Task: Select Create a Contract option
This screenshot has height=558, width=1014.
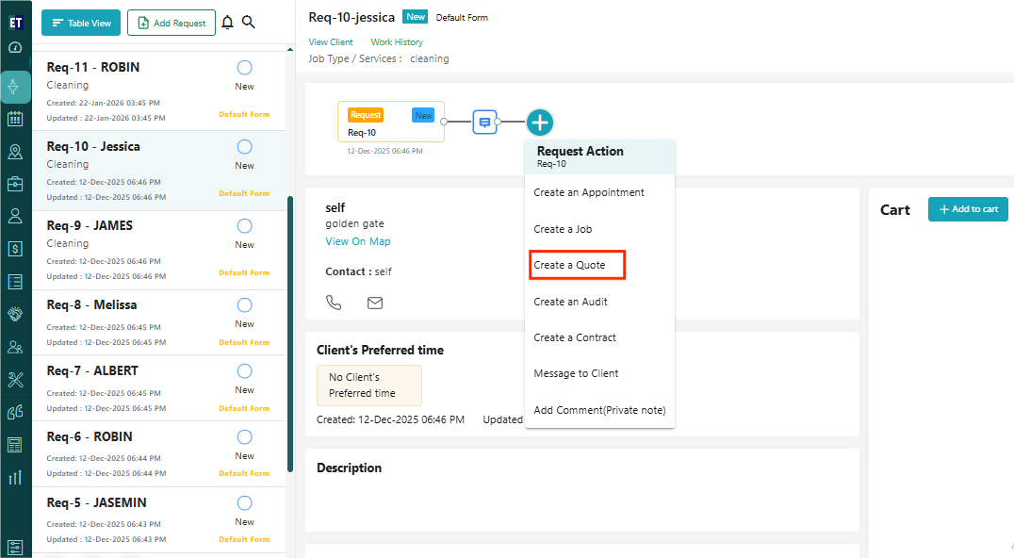Action: coord(575,337)
